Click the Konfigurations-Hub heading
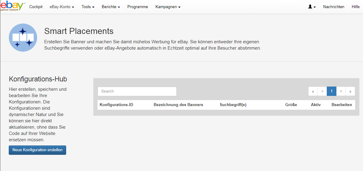This screenshot has height=171, width=363. [x=38, y=79]
